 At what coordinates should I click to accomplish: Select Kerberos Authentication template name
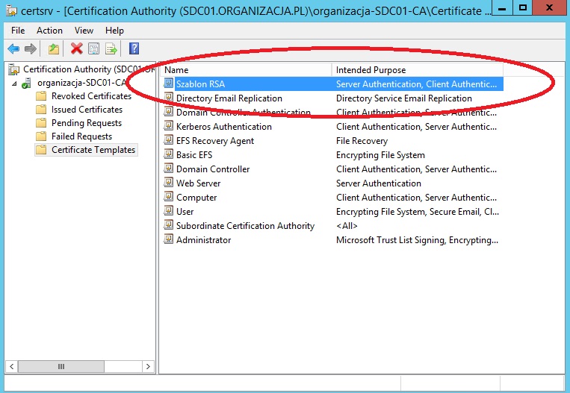pyautogui.click(x=224, y=126)
